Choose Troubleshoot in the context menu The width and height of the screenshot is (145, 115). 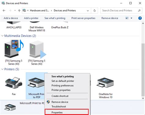[59, 106]
